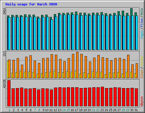Image resolution: width=145 pixels, height=113 pixels.
Task: Click the orange sites bar for day 29
Action: (x=128, y=66)
